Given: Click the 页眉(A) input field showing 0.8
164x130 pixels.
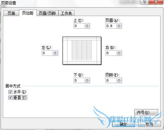Looking at the screenshot, I should coord(111,26).
